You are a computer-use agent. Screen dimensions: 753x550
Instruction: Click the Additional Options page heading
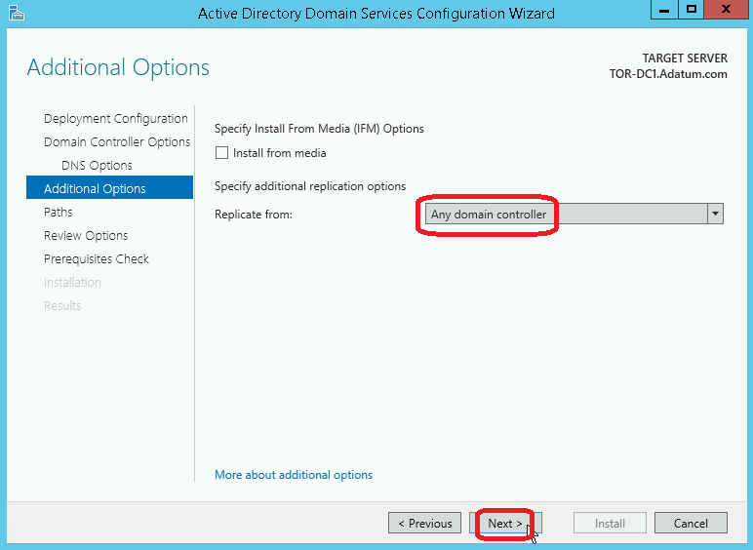click(118, 67)
